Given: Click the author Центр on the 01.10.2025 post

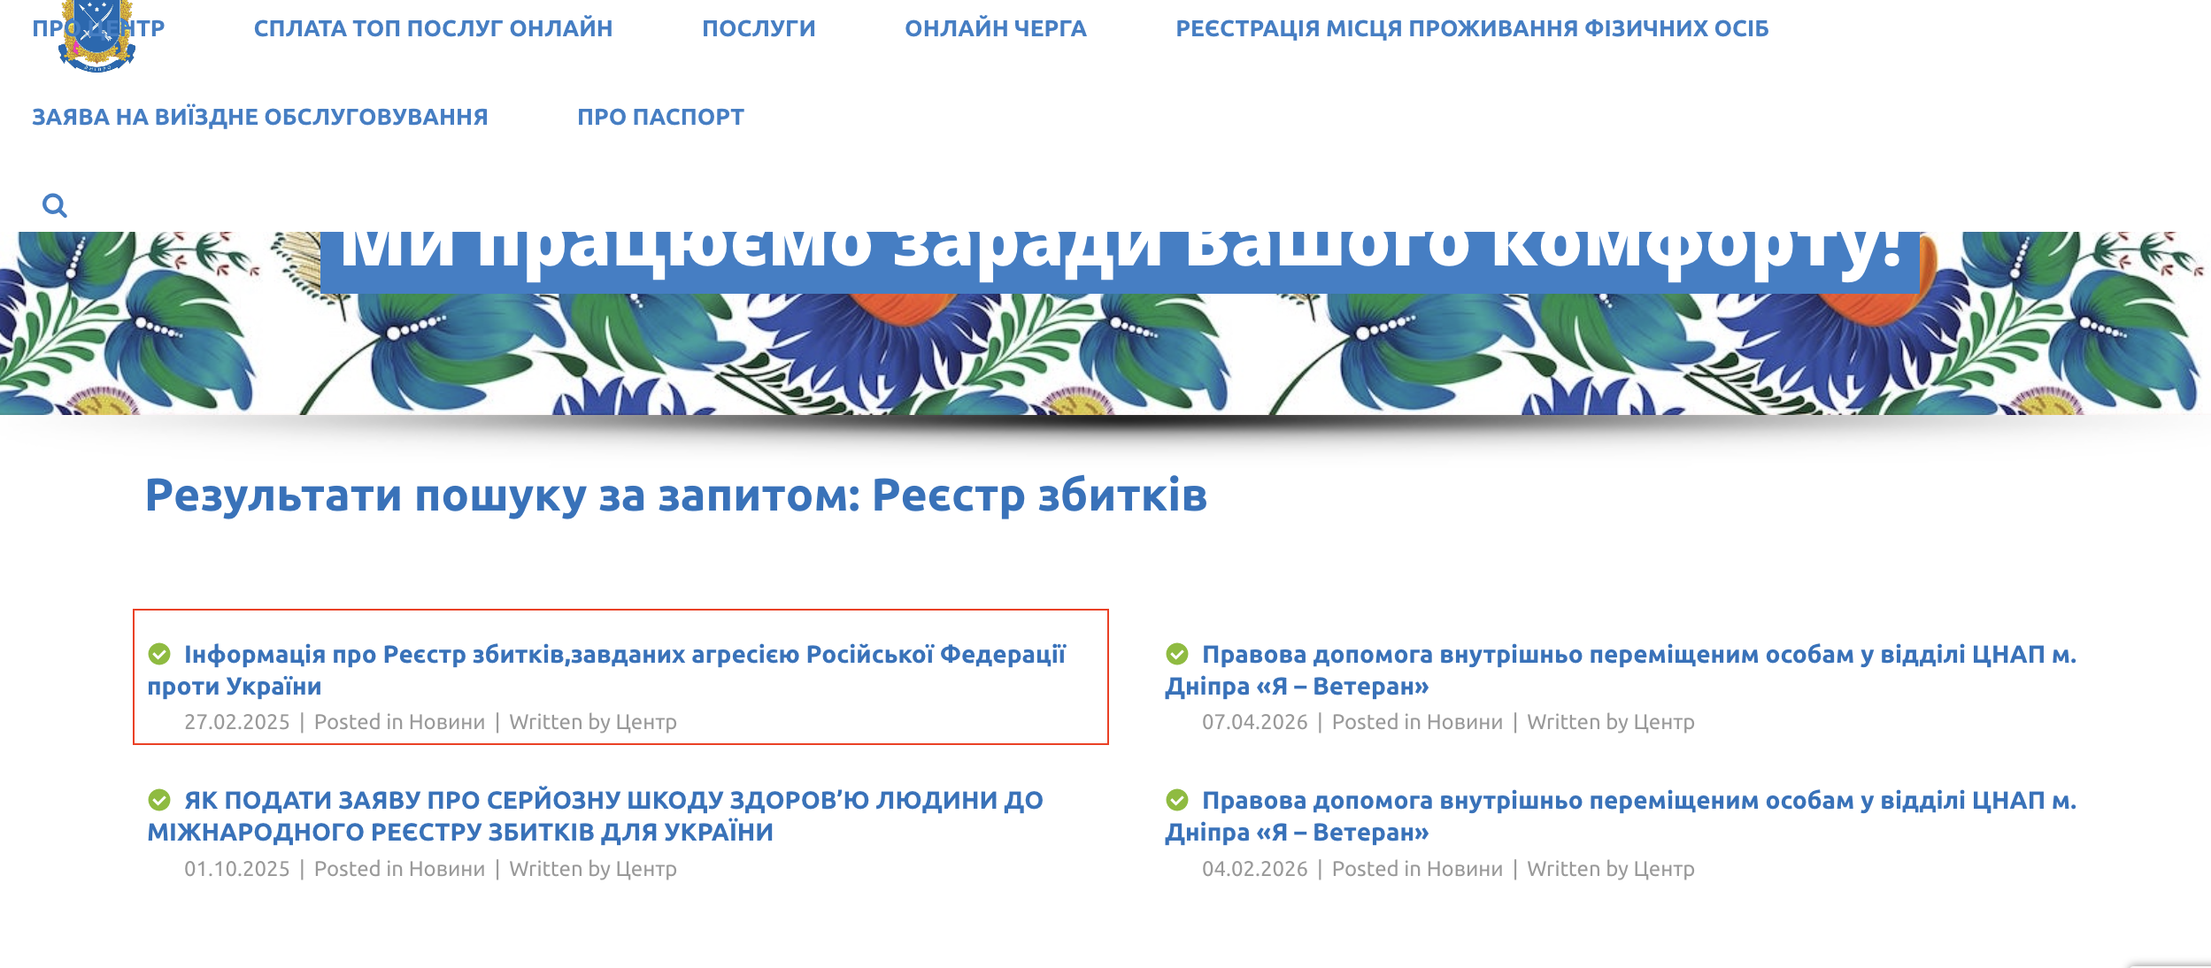Looking at the screenshot, I should point(646,869).
